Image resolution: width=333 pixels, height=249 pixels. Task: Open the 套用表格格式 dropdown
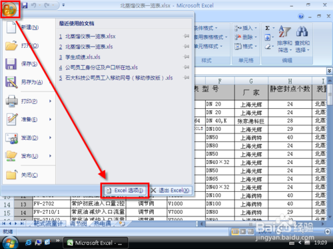click(x=211, y=37)
